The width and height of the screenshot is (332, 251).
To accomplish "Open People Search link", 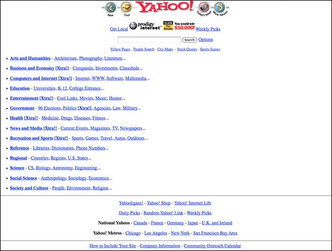I will pyautogui.click(x=143, y=49).
